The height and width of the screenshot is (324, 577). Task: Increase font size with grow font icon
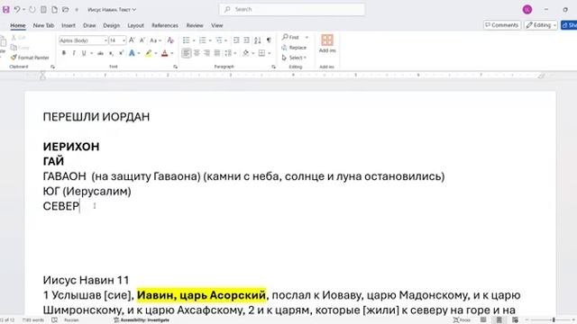pos(132,40)
